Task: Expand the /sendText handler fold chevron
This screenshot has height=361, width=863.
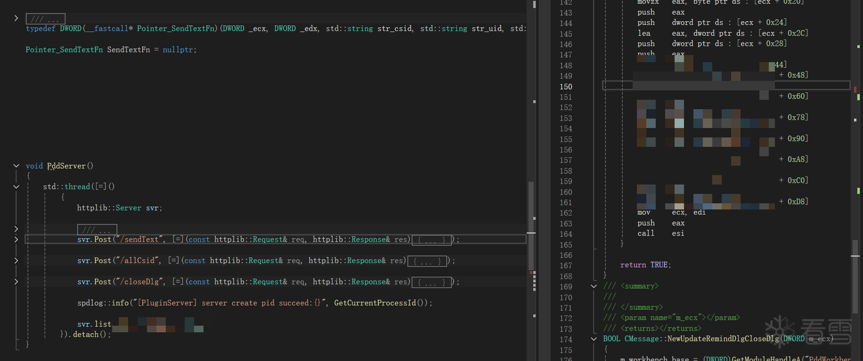Action: coord(16,240)
